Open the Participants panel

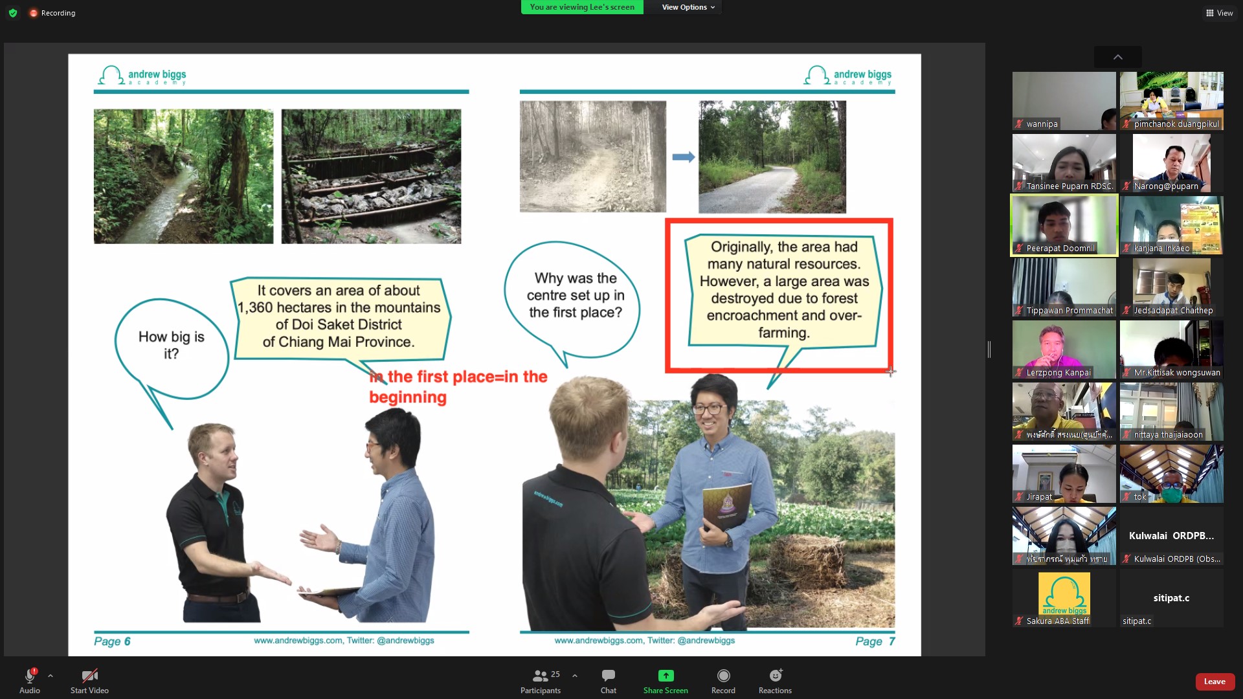pos(541,681)
